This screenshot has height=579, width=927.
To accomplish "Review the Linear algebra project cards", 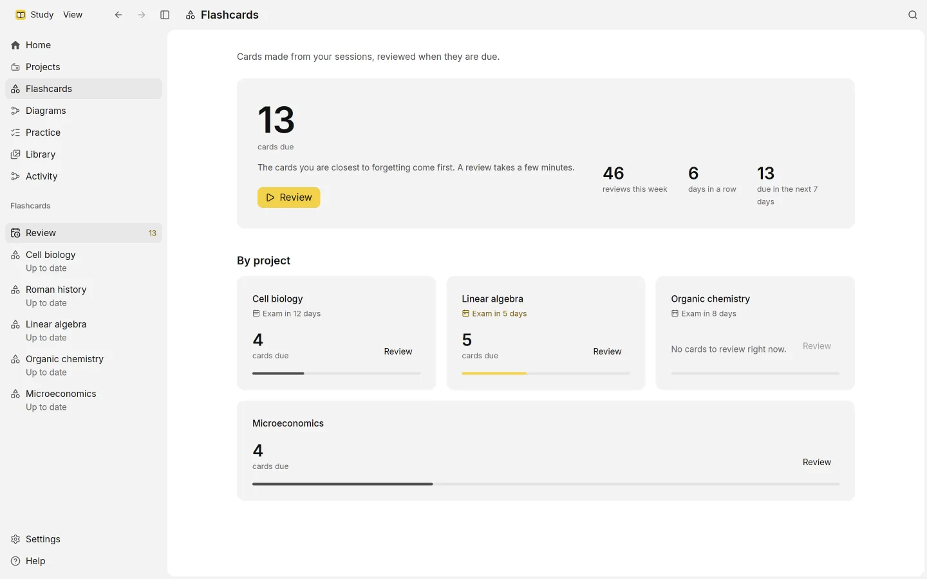I will [607, 351].
